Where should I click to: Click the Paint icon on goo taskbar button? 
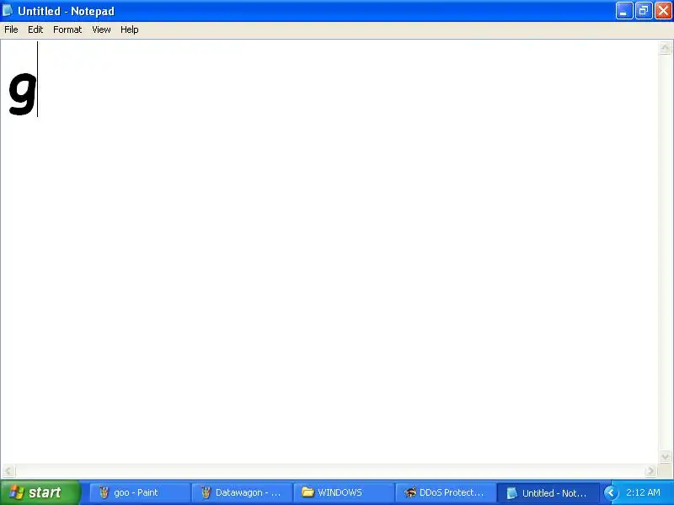104,492
